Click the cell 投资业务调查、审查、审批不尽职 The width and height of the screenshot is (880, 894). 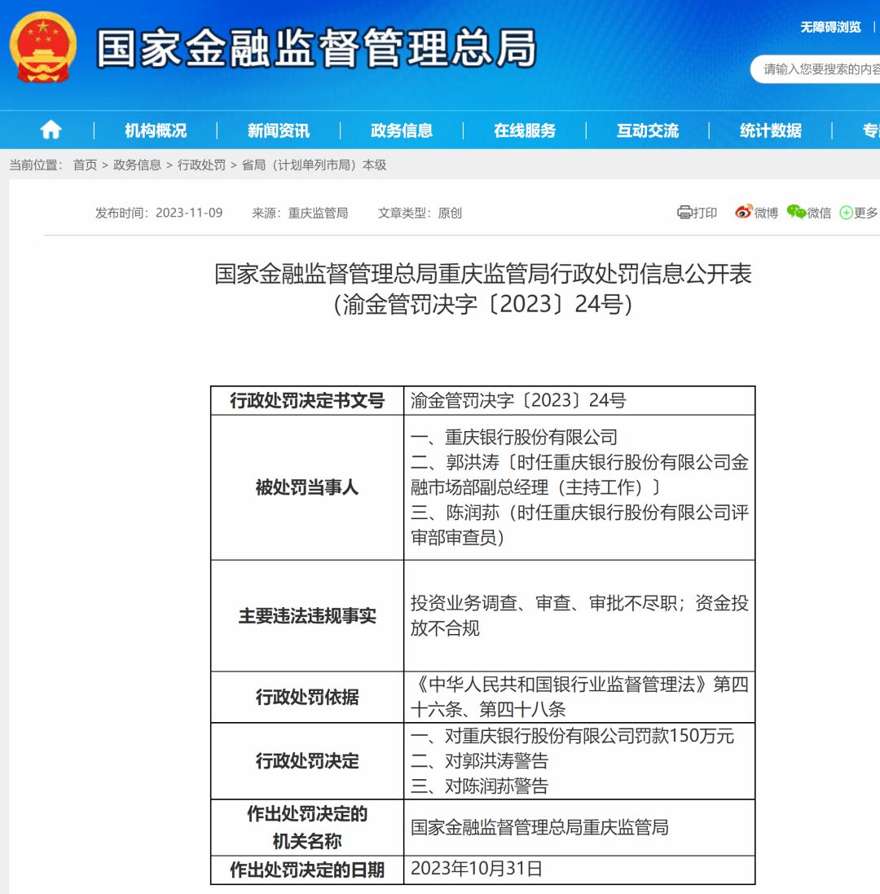point(579,616)
